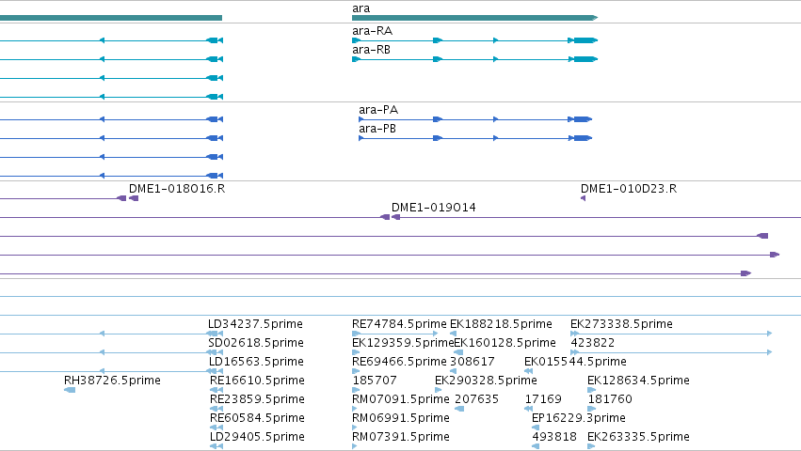Image resolution: width=801 pixels, height=451 pixels.
Task: Select the RE60584.5prime feature
Action: click(258, 418)
